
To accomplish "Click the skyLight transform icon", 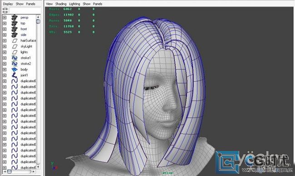I will (15, 46).
